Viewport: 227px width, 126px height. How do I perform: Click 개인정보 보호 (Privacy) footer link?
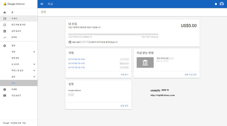point(16,123)
